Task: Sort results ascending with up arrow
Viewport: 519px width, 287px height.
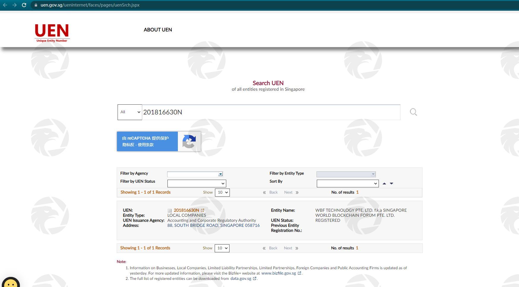Action: [x=384, y=184]
